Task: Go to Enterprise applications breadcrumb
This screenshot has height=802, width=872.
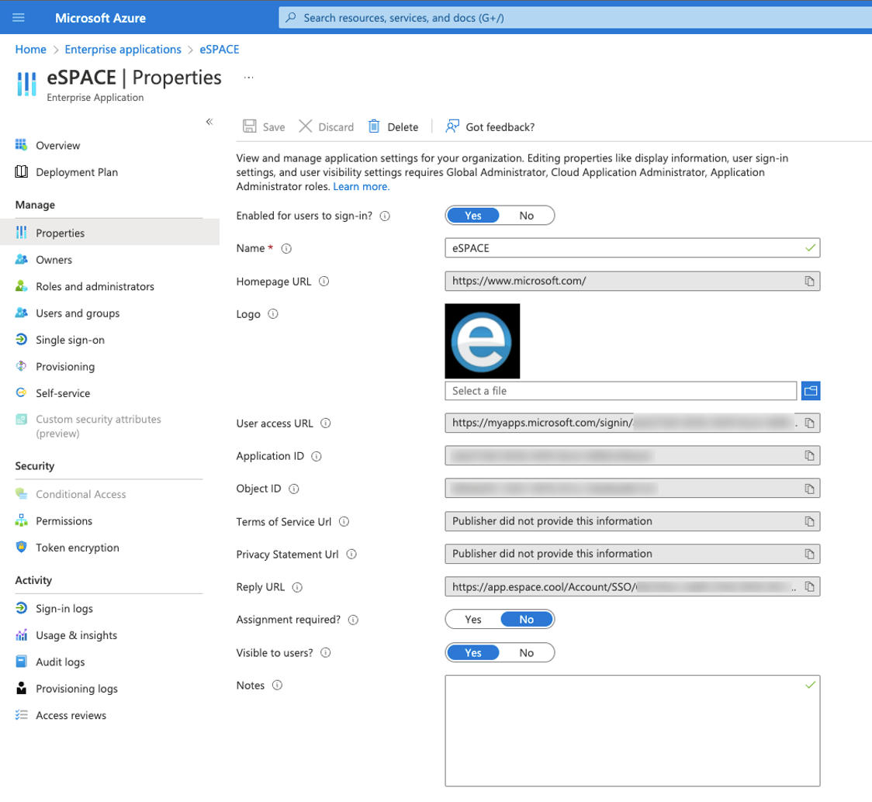Action: [123, 49]
